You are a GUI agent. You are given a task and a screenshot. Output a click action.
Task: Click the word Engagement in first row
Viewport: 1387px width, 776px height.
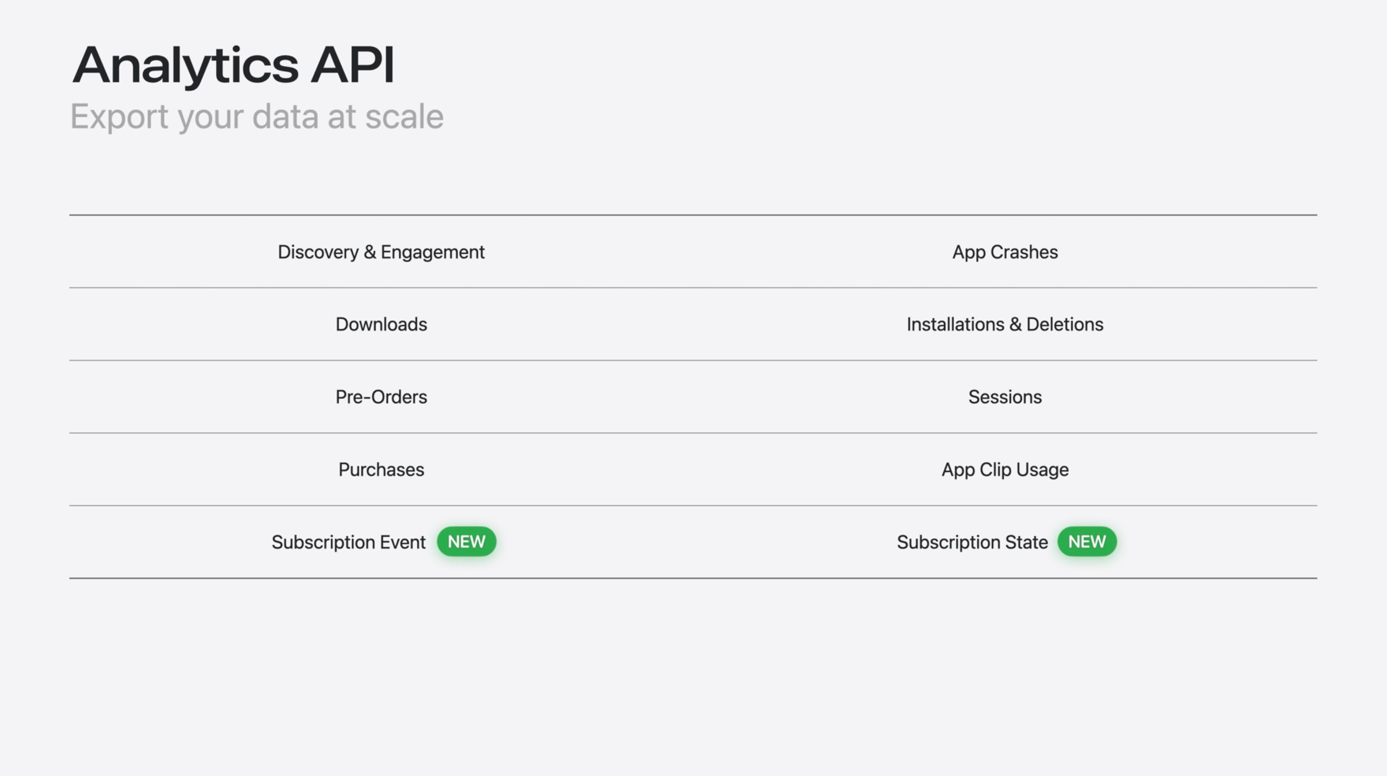432,252
